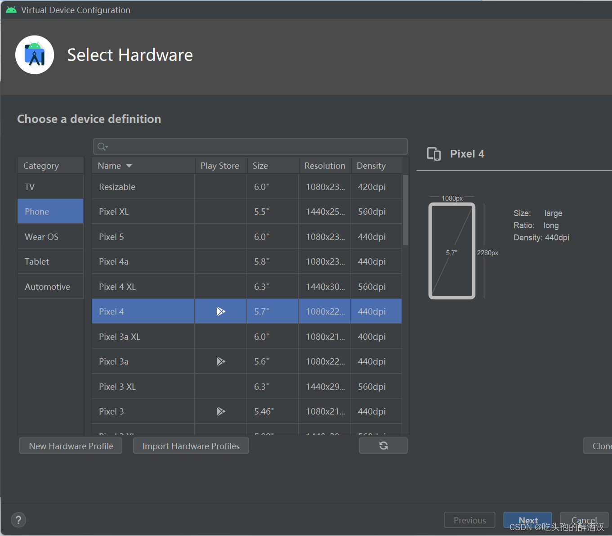The height and width of the screenshot is (536, 612).
Task: Click the Clone Device button
Action: 598,446
